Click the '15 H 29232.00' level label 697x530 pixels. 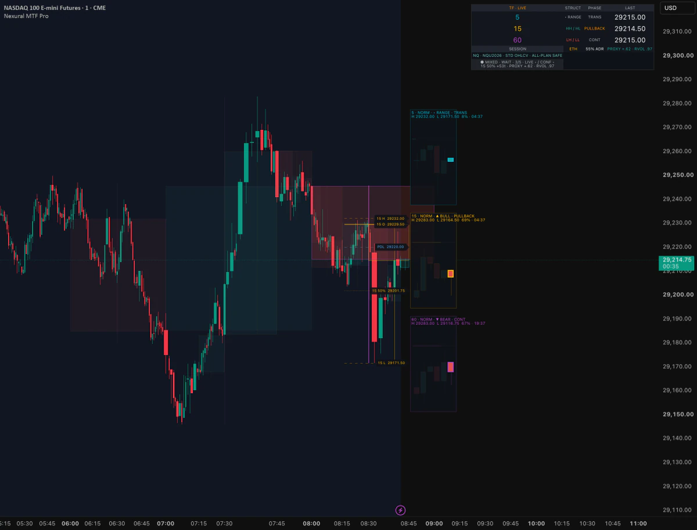coord(390,219)
